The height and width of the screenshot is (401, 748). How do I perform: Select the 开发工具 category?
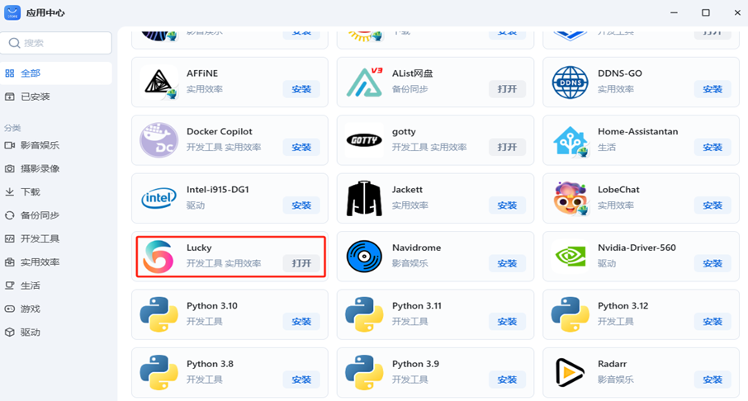tap(56, 239)
